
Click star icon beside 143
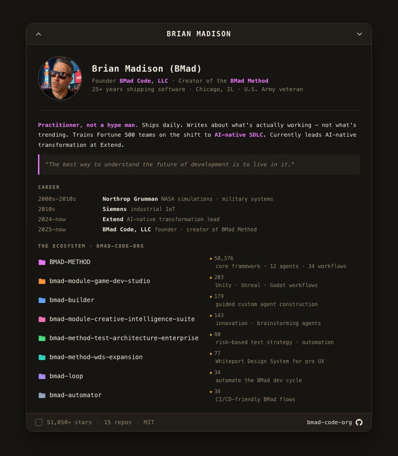(211, 315)
